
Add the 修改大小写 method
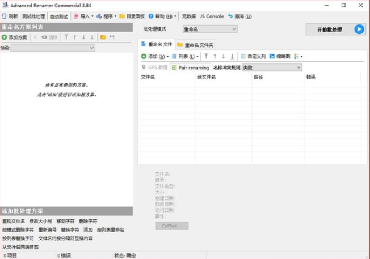[x=41, y=221]
